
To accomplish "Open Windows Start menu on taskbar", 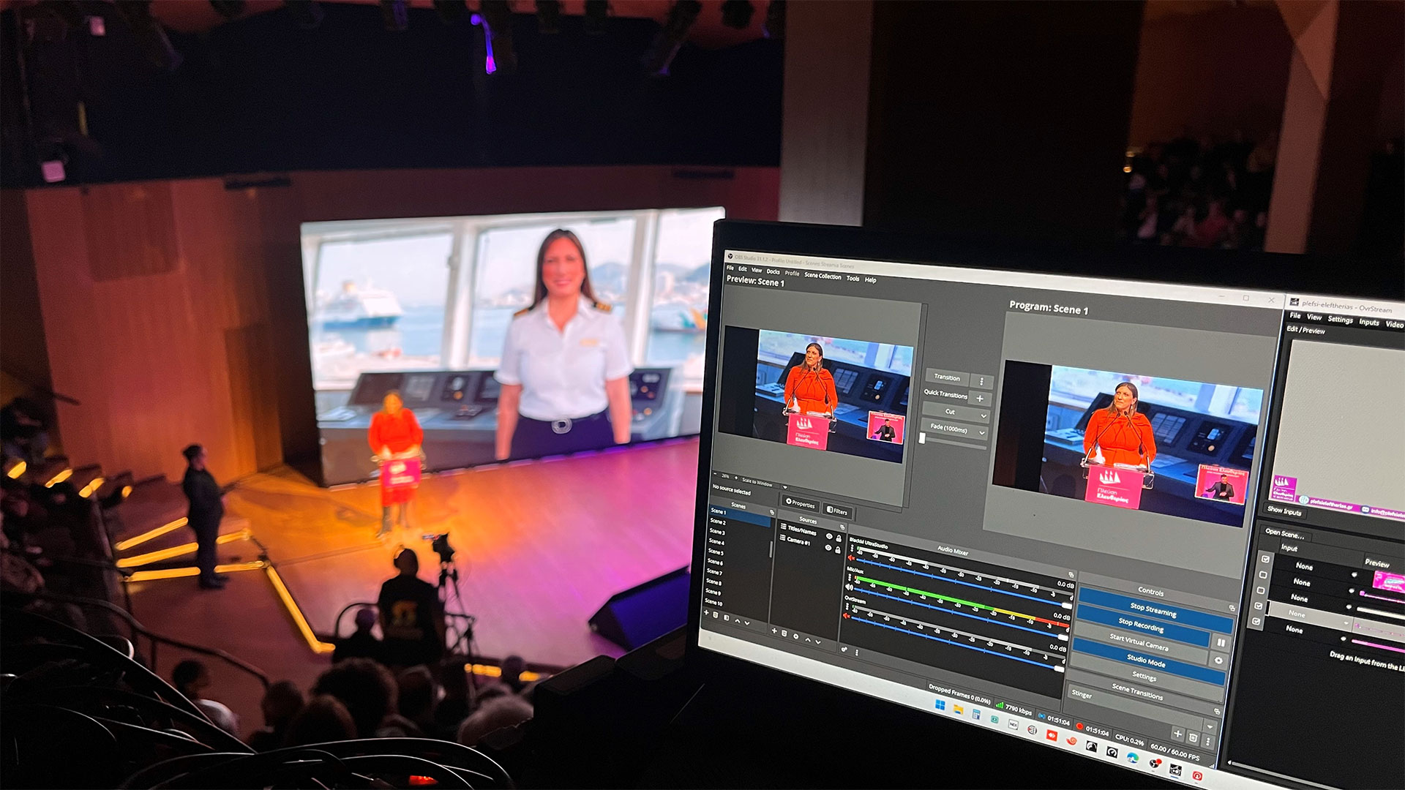I will tap(940, 705).
